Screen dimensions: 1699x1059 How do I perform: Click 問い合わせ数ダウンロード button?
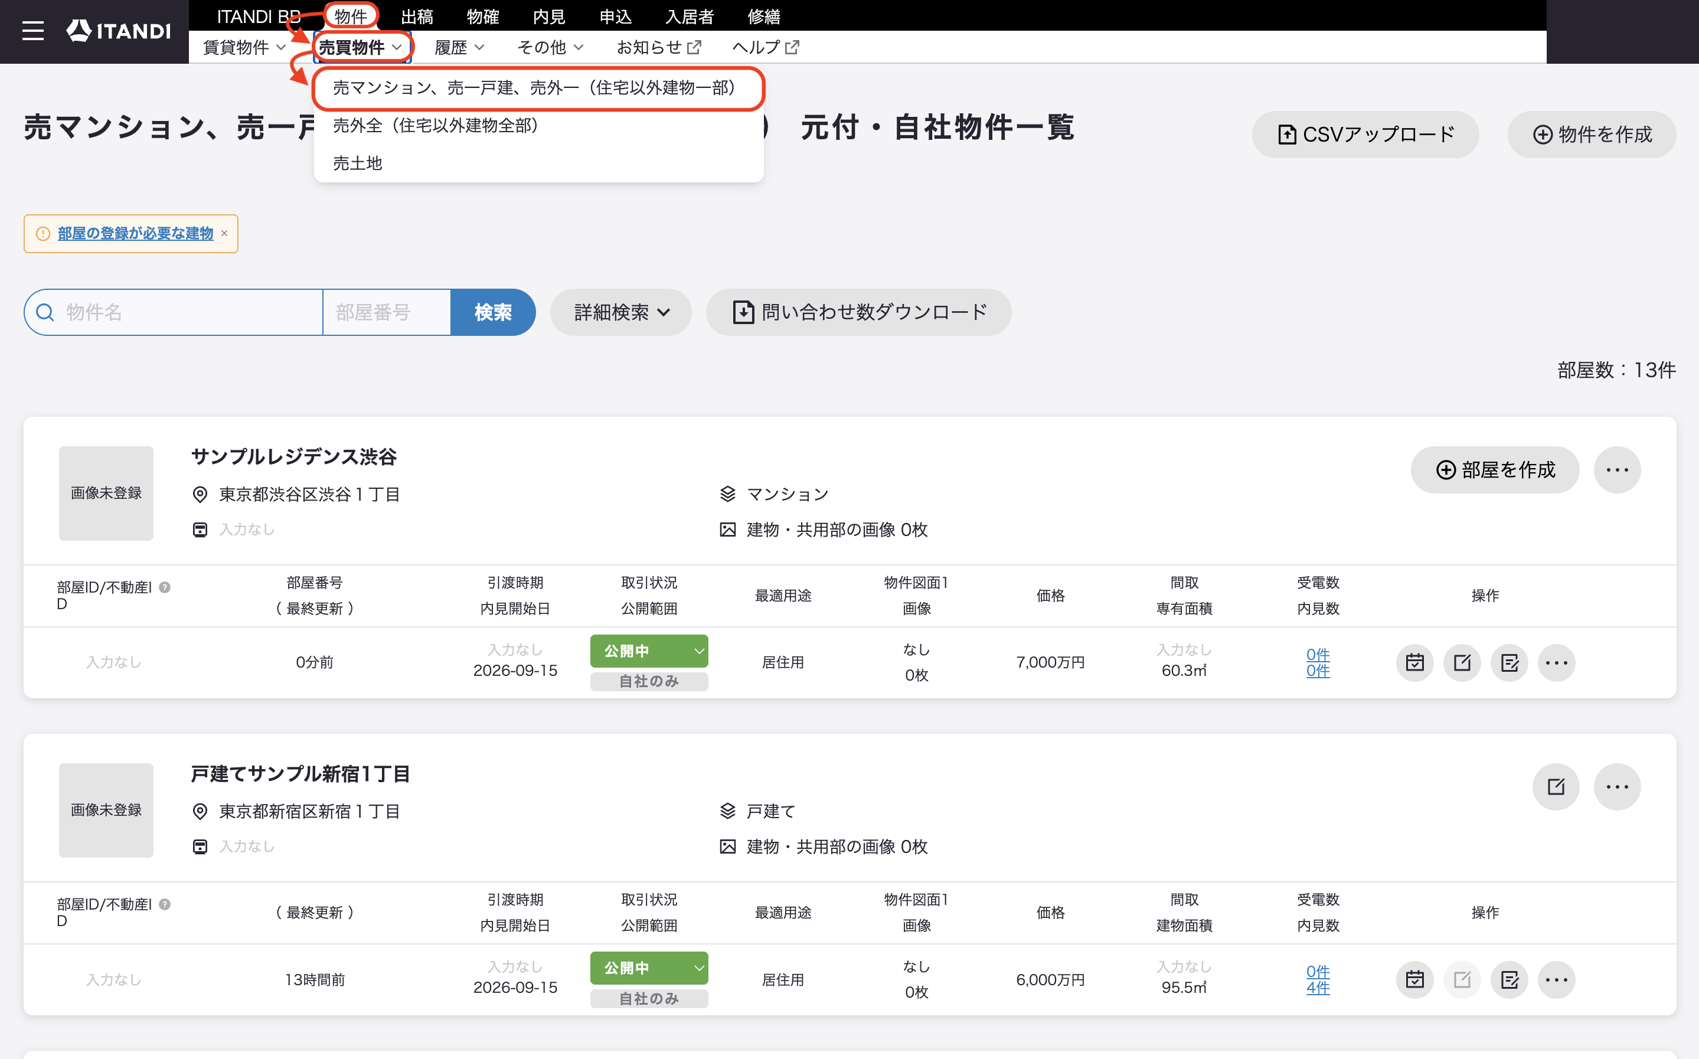[858, 312]
